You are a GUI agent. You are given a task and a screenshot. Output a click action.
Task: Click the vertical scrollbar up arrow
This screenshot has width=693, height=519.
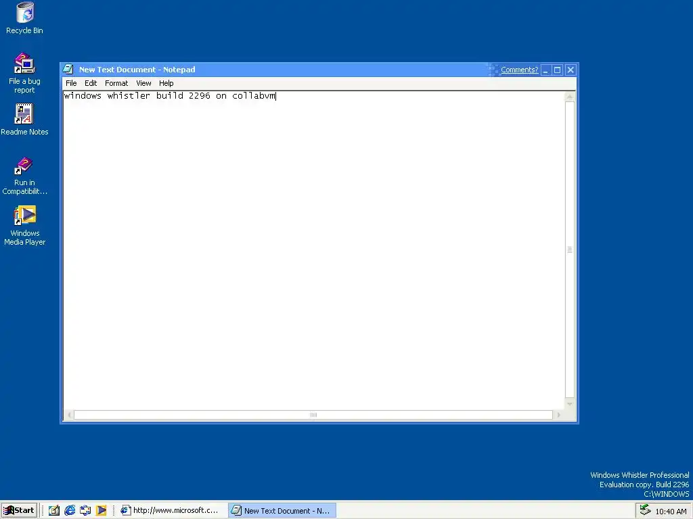pos(570,97)
